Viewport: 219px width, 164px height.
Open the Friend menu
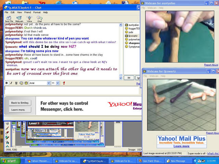tap(27, 12)
